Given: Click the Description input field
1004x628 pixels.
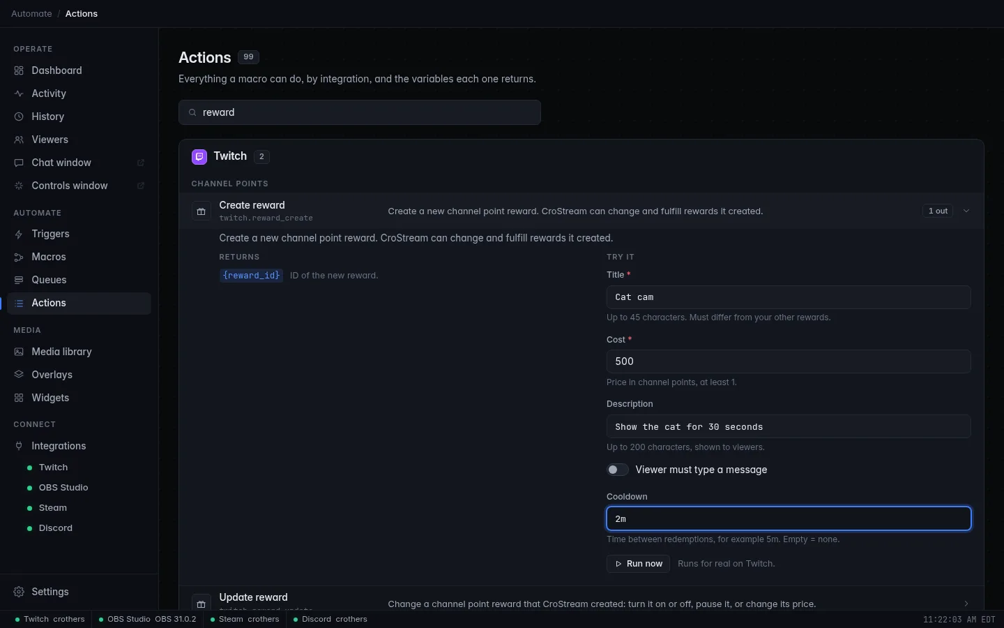Looking at the screenshot, I should point(789,426).
